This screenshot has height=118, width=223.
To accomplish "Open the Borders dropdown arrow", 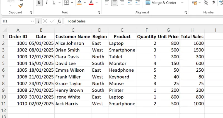I will [72, 3].
